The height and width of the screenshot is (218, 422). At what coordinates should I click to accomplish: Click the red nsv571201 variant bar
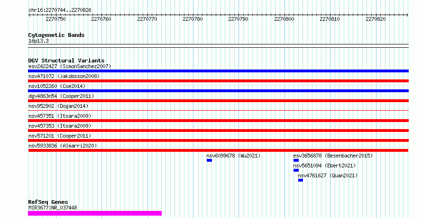218,140
